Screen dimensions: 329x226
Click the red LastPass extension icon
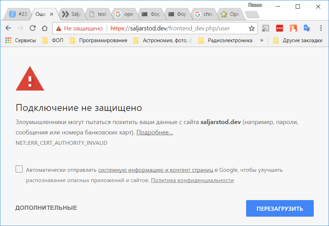pos(279,28)
